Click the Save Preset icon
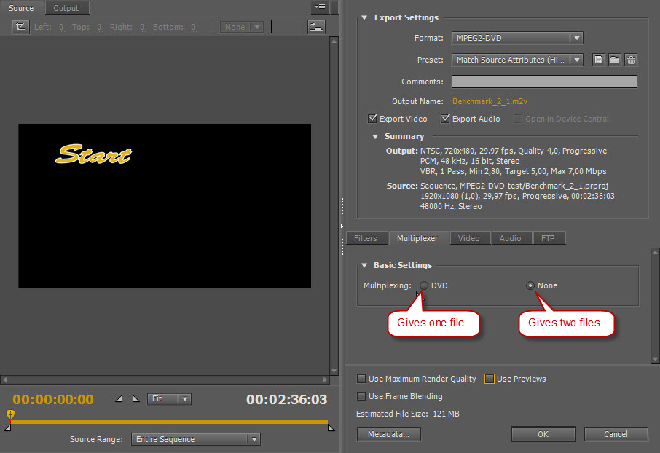The image size is (660, 453). (x=598, y=60)
